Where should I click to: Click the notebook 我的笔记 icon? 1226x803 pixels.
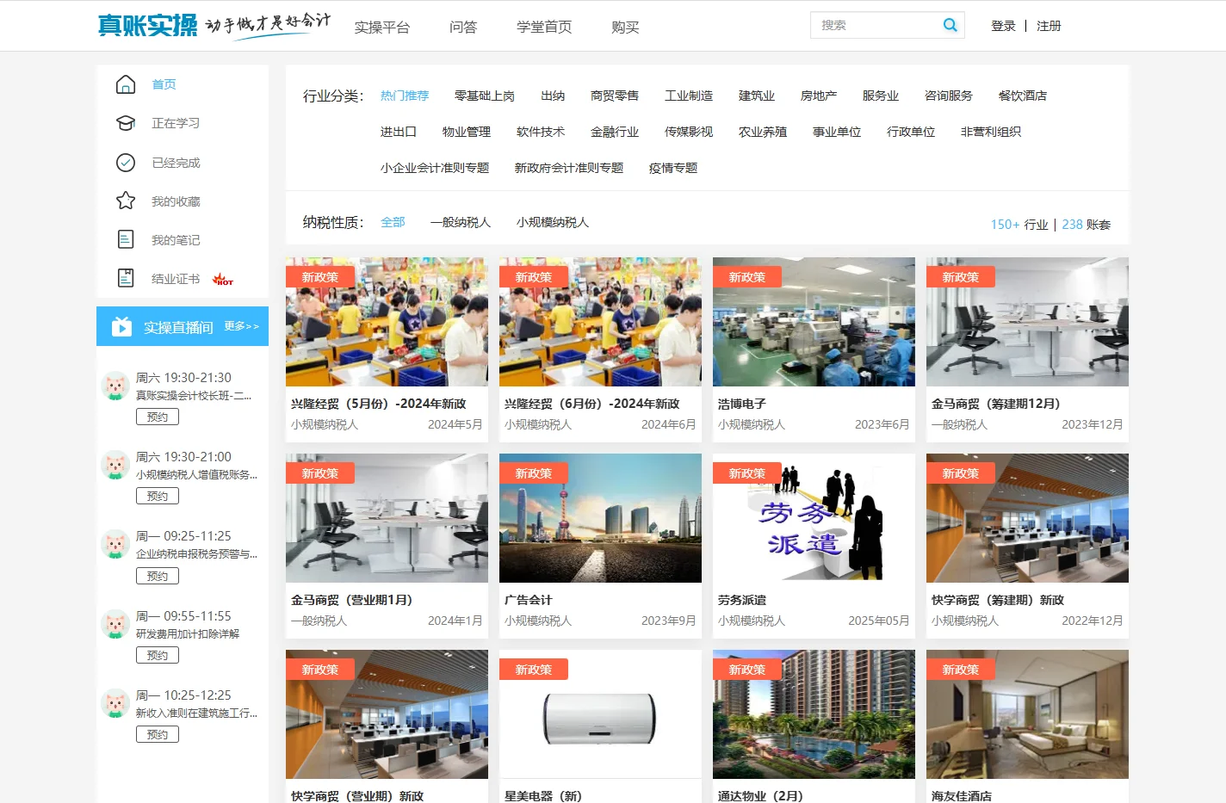tap(126, 239)
